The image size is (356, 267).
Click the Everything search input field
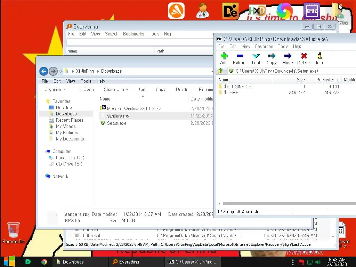(140, 42)
